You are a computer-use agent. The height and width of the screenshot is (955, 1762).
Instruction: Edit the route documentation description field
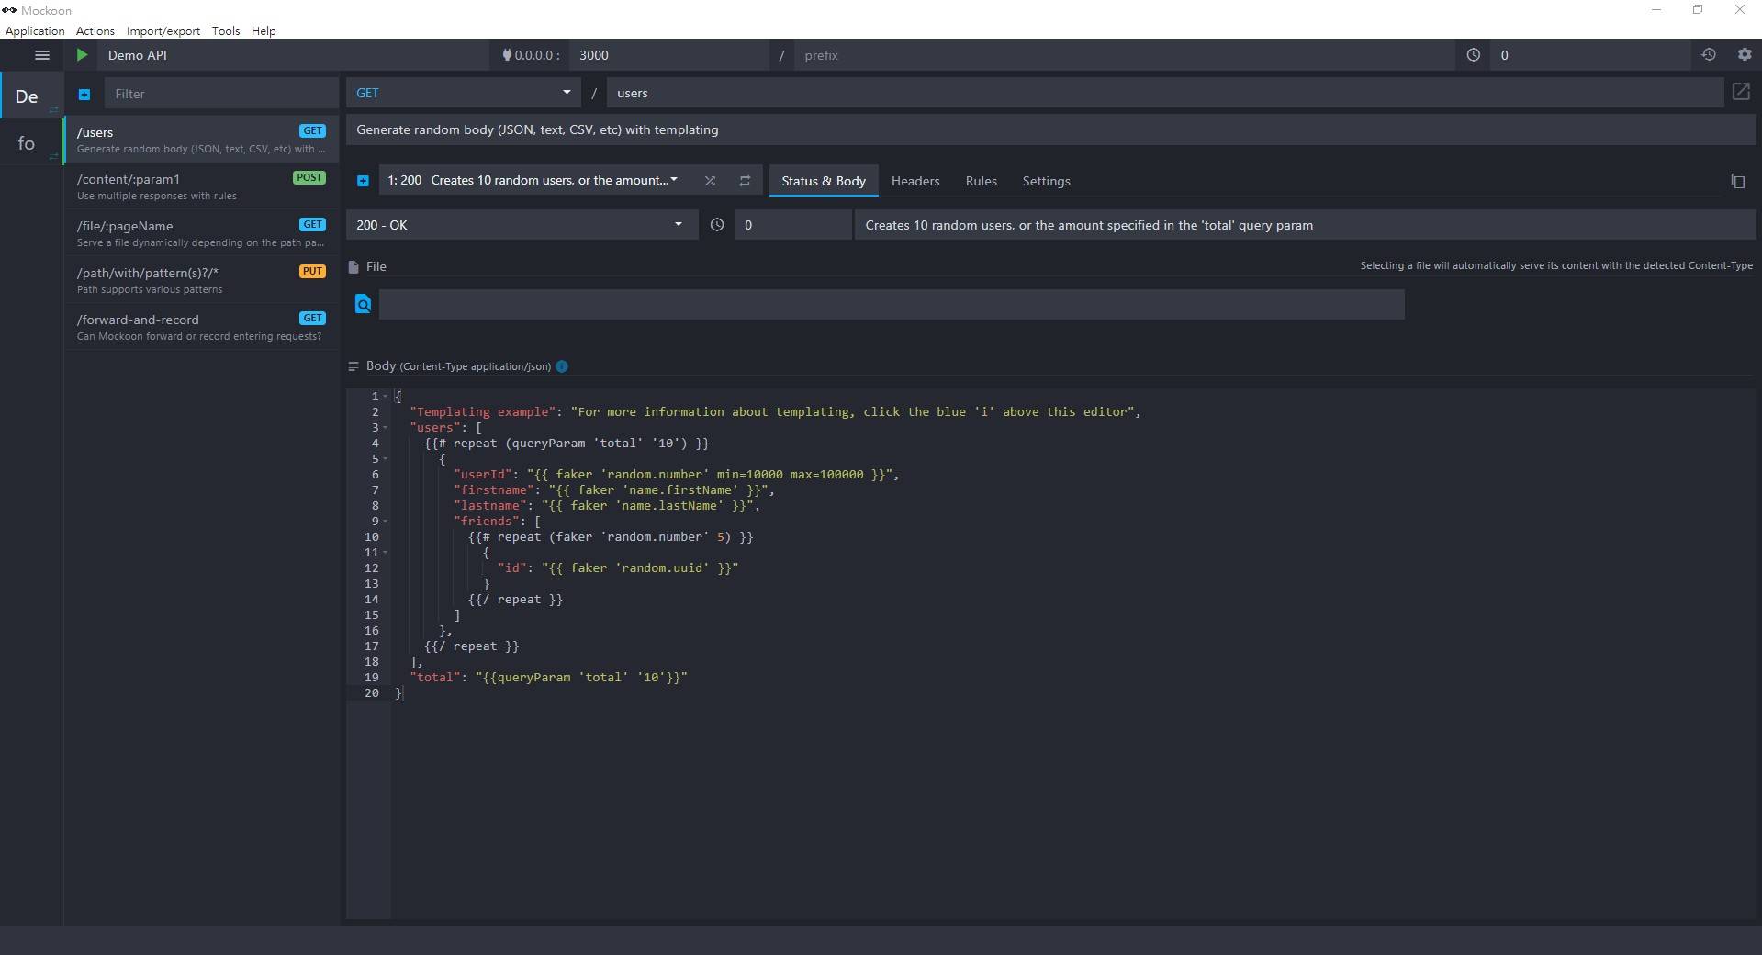1050,129
